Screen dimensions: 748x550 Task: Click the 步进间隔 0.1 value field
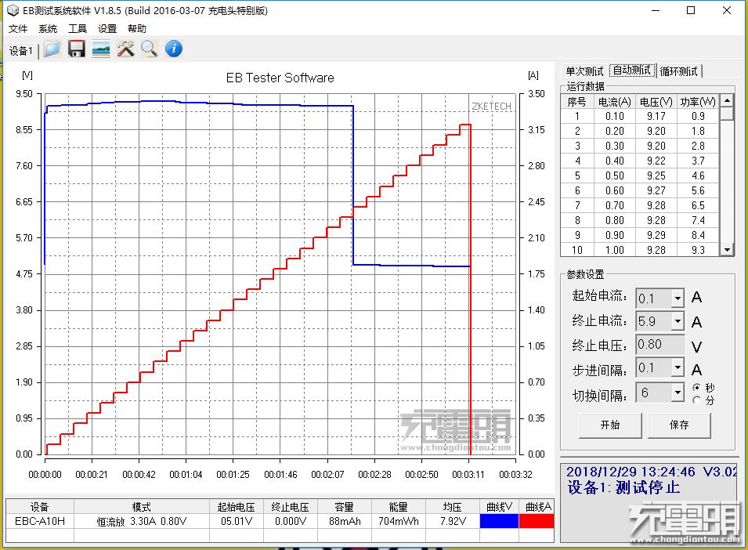(653, 367)
